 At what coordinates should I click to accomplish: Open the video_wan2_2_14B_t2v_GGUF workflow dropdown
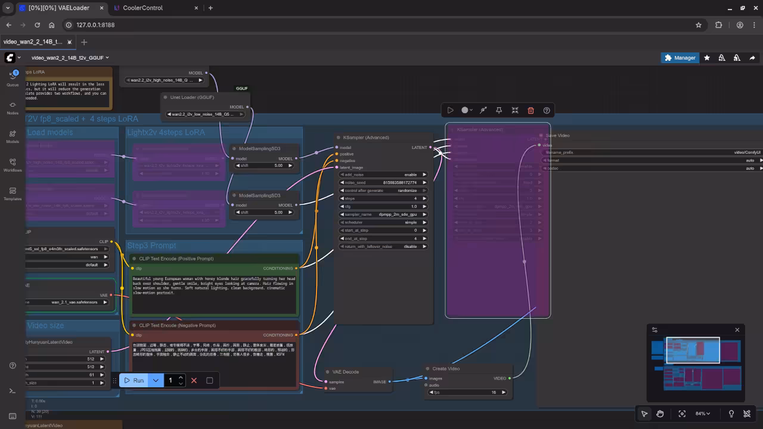pyautogui.click(x=70, y=58)
